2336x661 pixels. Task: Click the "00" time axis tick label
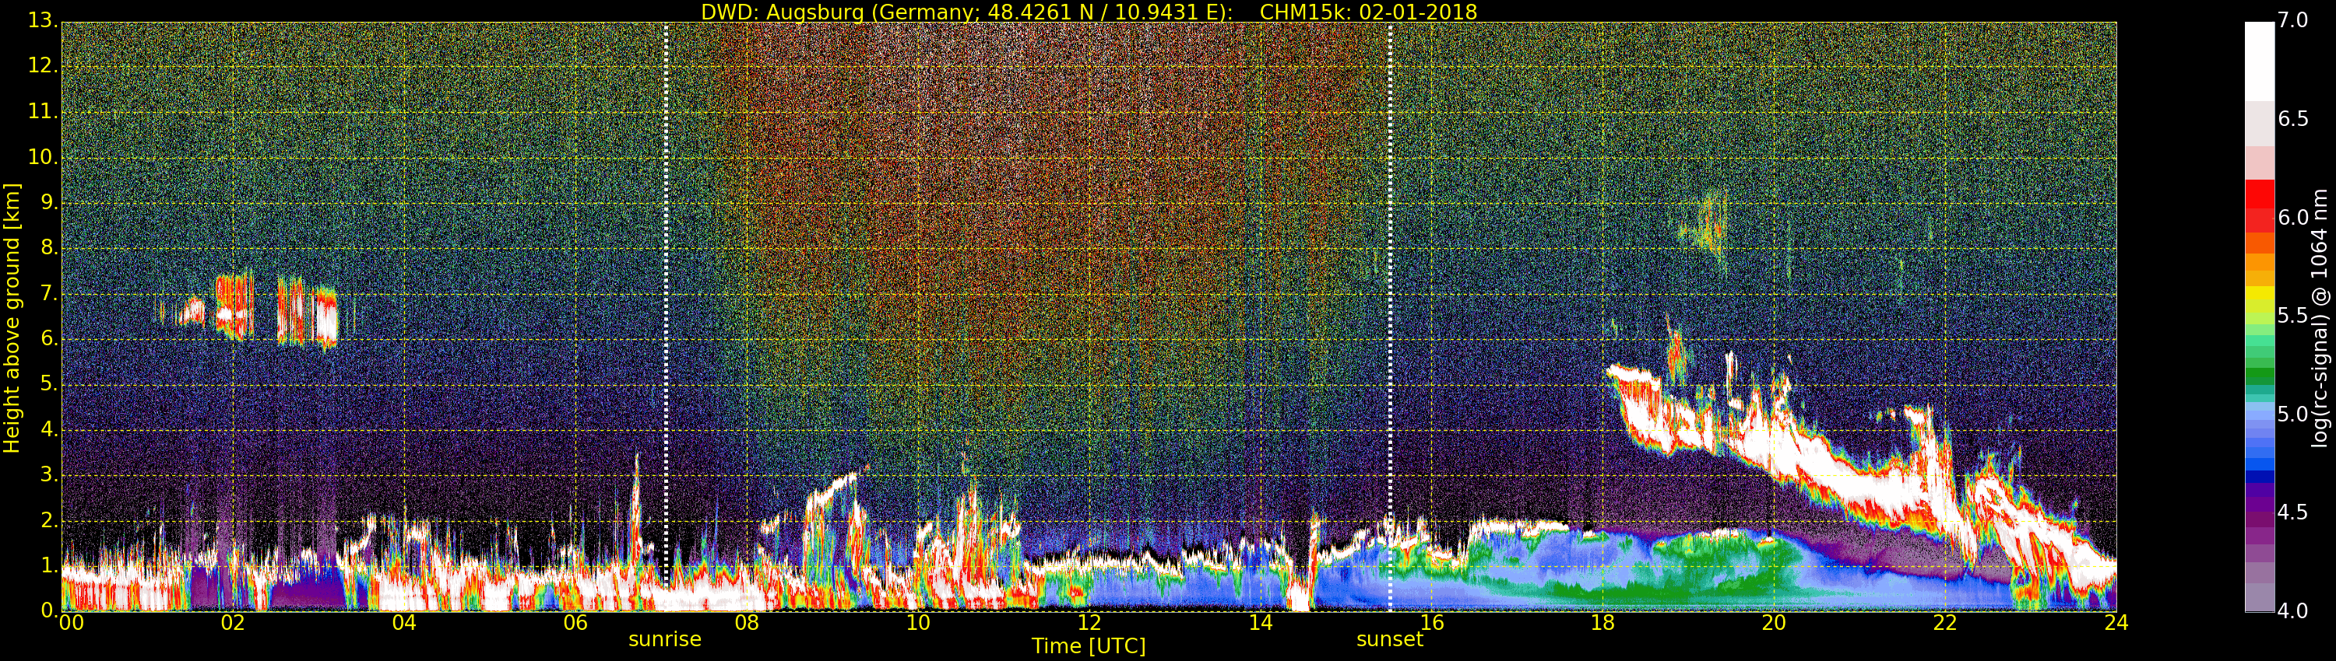[x=71, y=622]
